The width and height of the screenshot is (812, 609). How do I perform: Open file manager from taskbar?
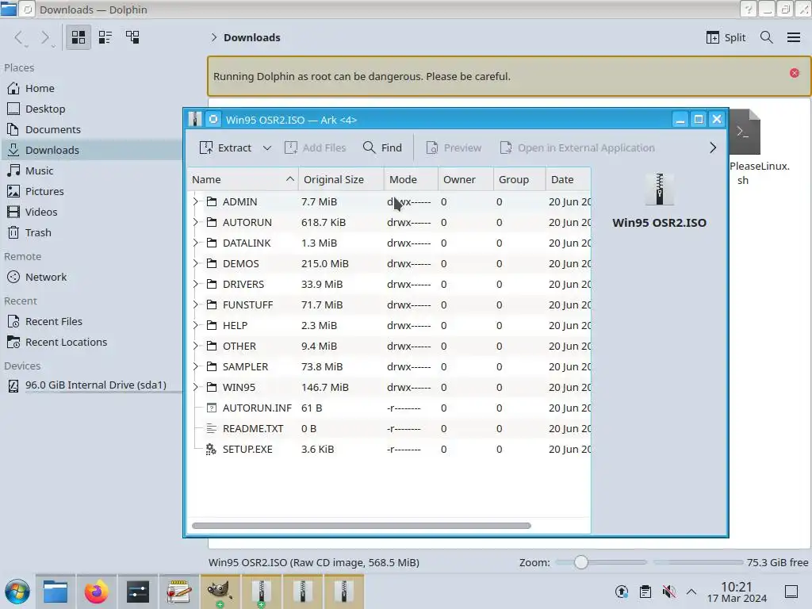[x=56, y=592]
